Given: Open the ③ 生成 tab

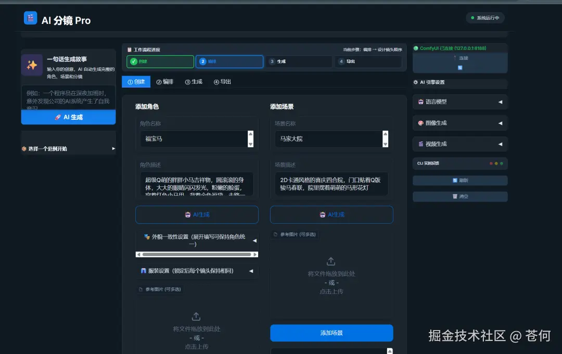Looking at the screenshot, I should (x=194, y=81).
